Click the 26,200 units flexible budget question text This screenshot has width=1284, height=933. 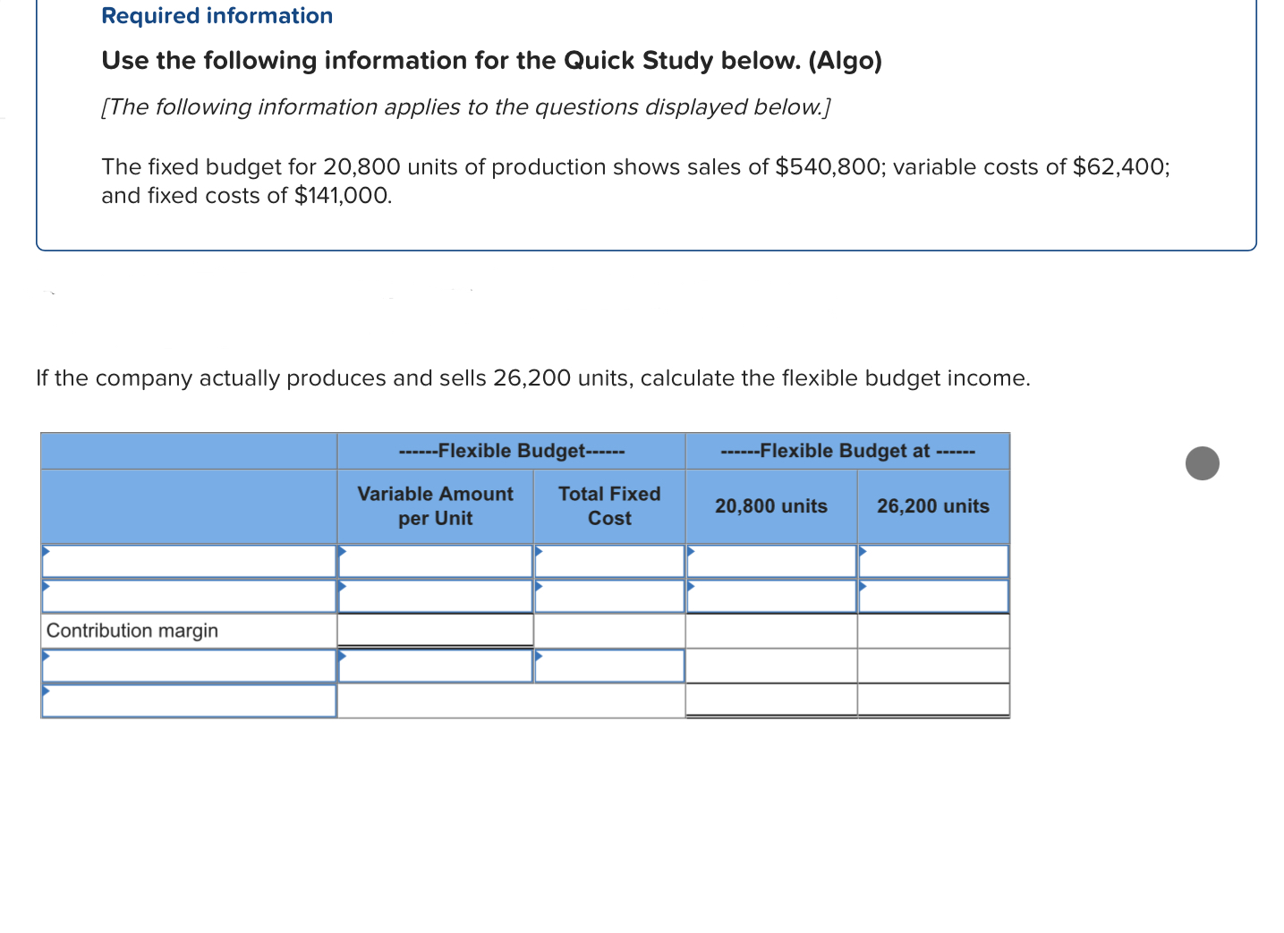(533, 378)
